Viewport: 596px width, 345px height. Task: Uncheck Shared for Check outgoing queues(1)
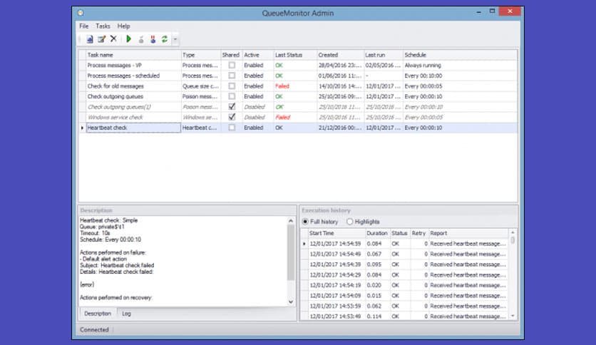(232, 107)
